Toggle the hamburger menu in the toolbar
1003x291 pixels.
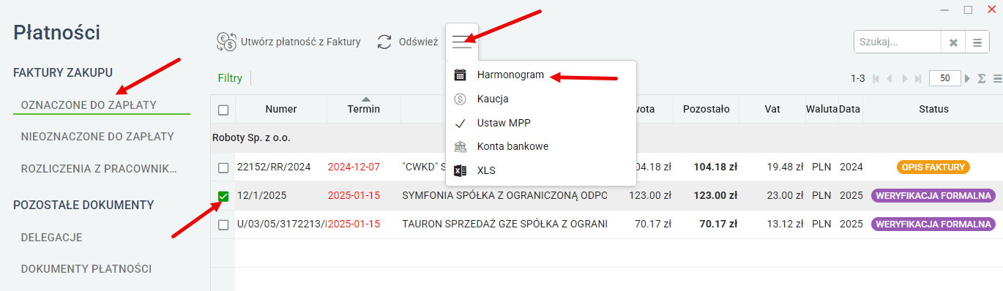click(x=462, y=42)
